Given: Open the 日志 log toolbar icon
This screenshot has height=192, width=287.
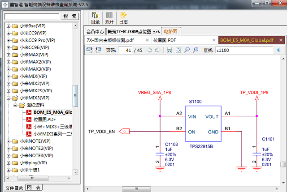Looking at the screenshot, I should pos(123,18).
